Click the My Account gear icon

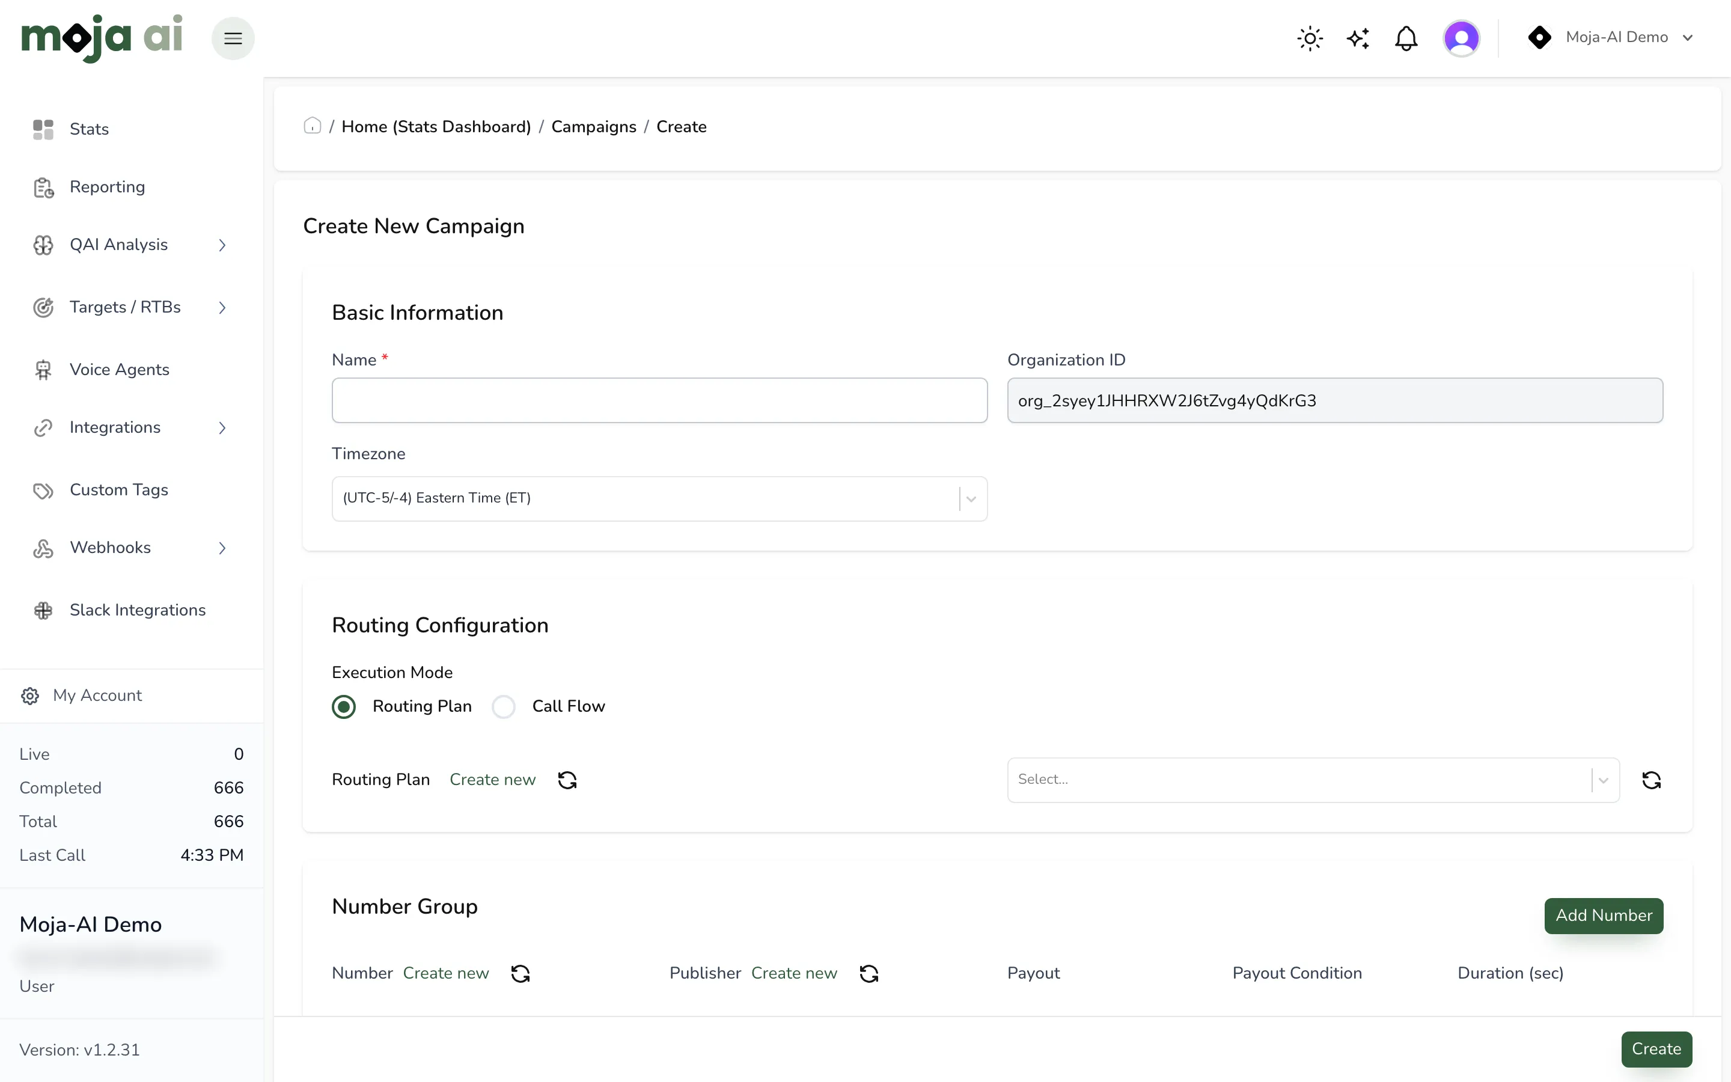tap(30, 695)
